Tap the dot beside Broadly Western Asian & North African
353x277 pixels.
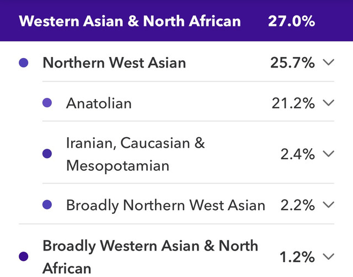(23, 256)
